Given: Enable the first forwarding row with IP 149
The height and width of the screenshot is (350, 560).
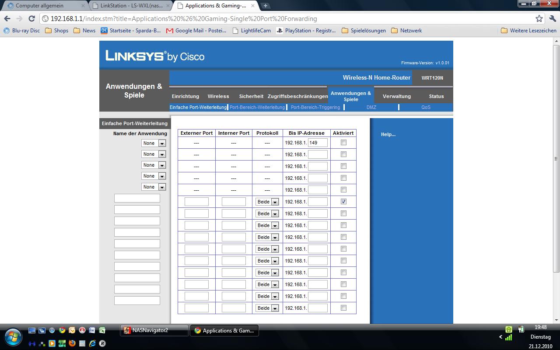Looking at the screenshot, I should point(343,143).
